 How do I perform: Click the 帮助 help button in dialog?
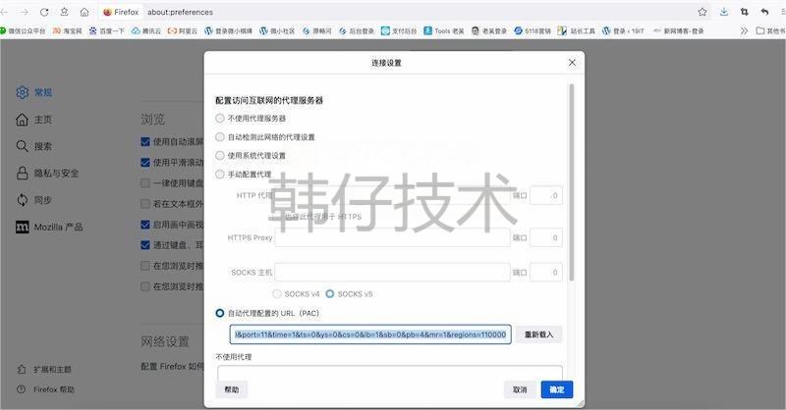tap(232, 389)
